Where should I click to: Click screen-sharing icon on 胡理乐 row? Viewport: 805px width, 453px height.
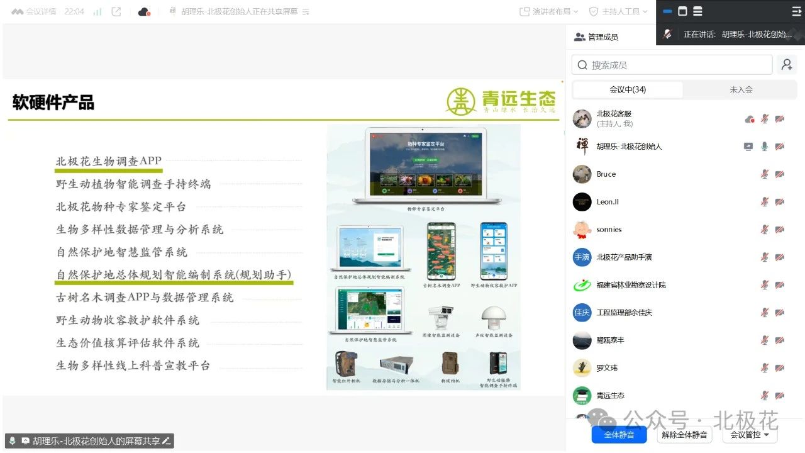click(748, 147)
